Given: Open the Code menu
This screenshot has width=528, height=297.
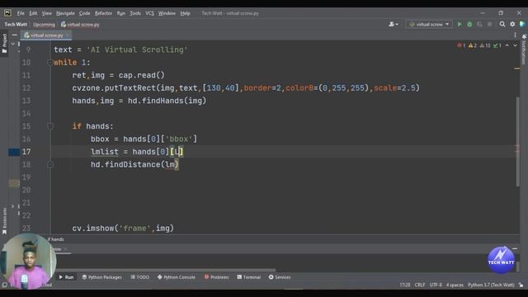Looking at the screenshot, I should (x=84, y=13).
